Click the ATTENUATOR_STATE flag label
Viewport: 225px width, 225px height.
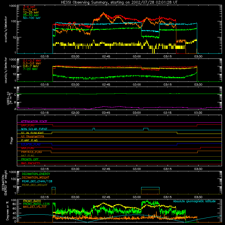pyautogui.click(x=34, y=121)
